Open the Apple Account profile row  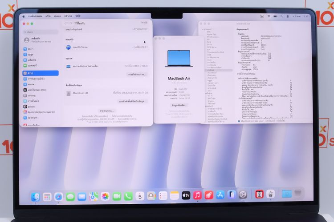click(41, 40)
